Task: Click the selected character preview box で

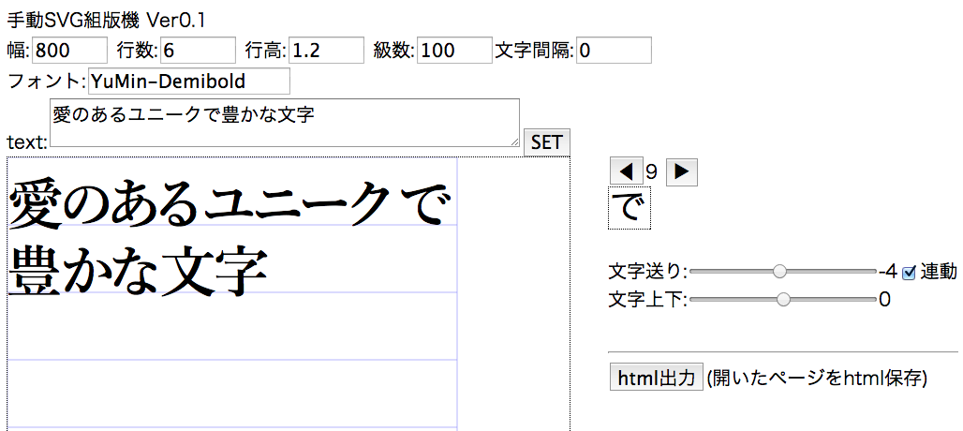Action: tap(629, 207)
